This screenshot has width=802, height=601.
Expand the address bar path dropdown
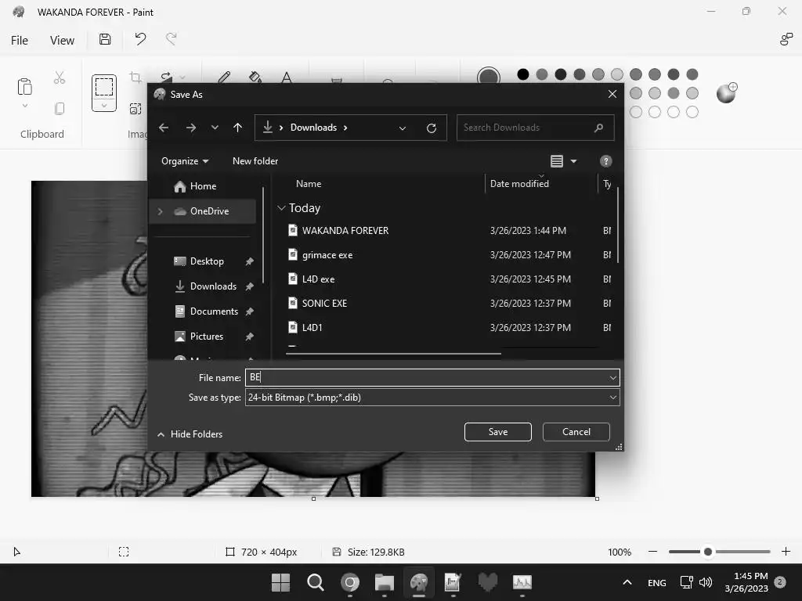tap(403, 128)
